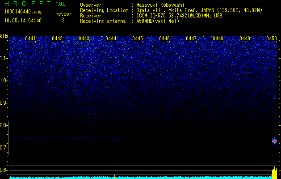The height and width of the screenshot is (179, 281).
Task: Click the Ovserver label
Action: pyautogui.click(x=91, y=5)
